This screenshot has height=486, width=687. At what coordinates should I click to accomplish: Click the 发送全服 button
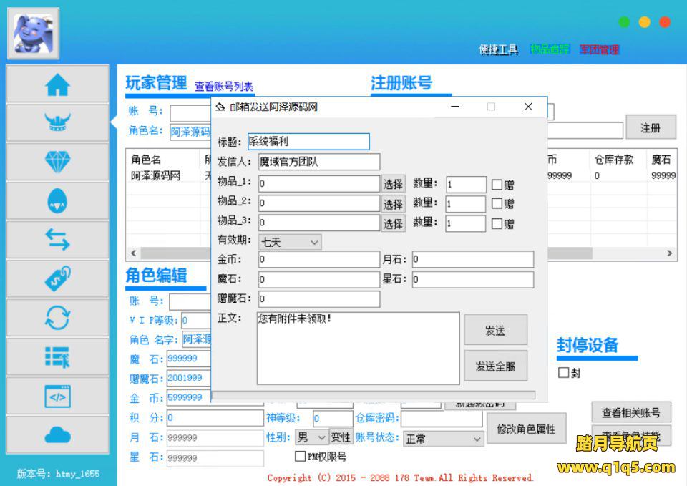[x=495, y=366]
